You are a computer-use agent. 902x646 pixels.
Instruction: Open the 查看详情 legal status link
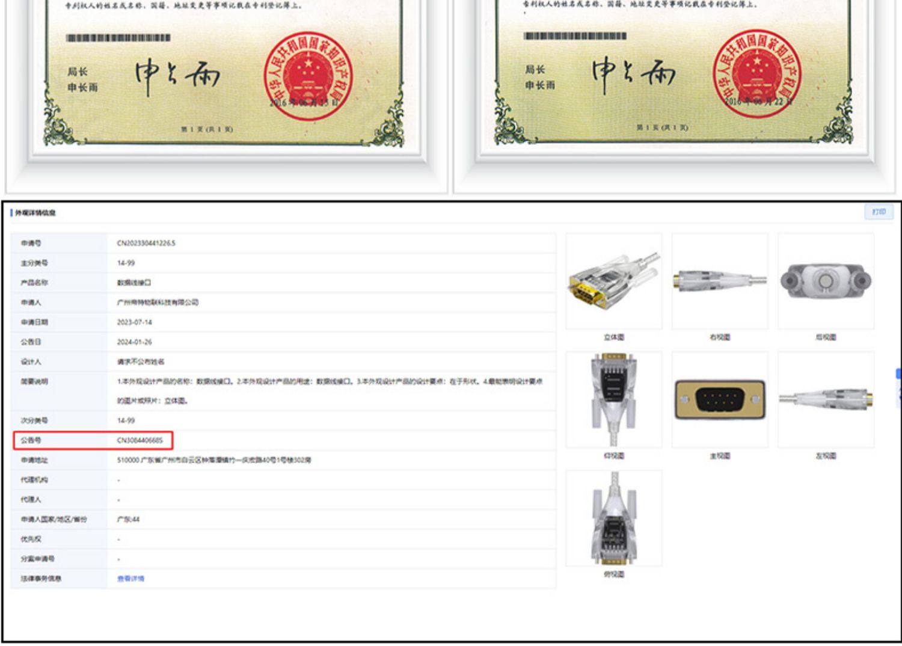130,579
